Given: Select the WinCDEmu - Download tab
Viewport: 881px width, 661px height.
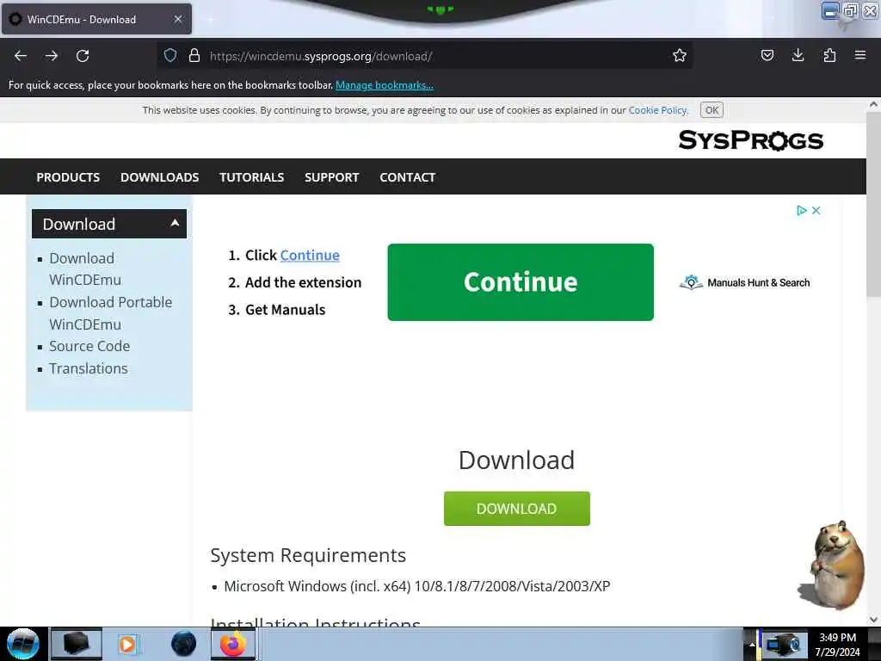Looking at the screenshot, I should click(96, 19).
